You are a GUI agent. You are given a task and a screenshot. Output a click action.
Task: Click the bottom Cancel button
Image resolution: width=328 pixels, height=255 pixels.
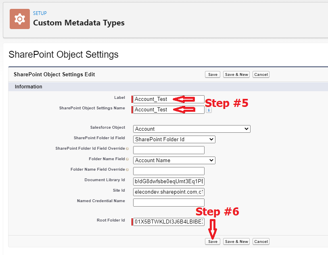click(x=261, y=241)
